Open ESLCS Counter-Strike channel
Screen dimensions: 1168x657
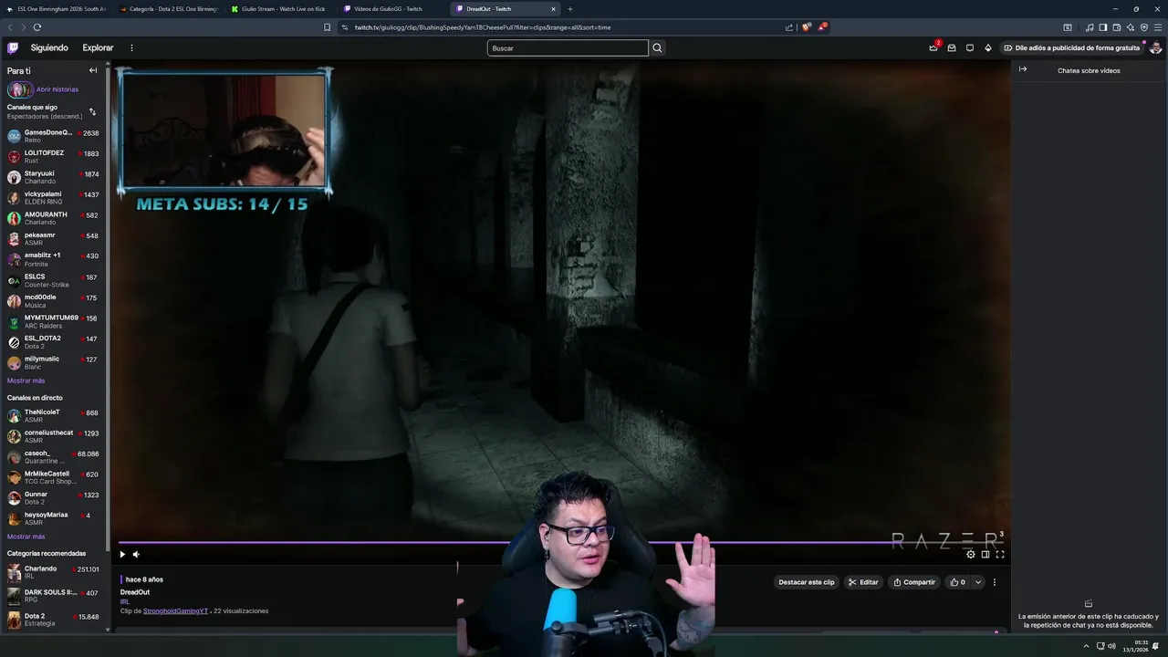point(55,280)
